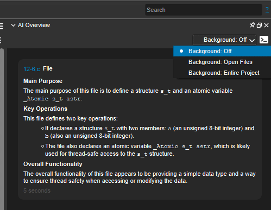Click the AI Overview panel title text
Screen dimensions: 271x210
34,25
